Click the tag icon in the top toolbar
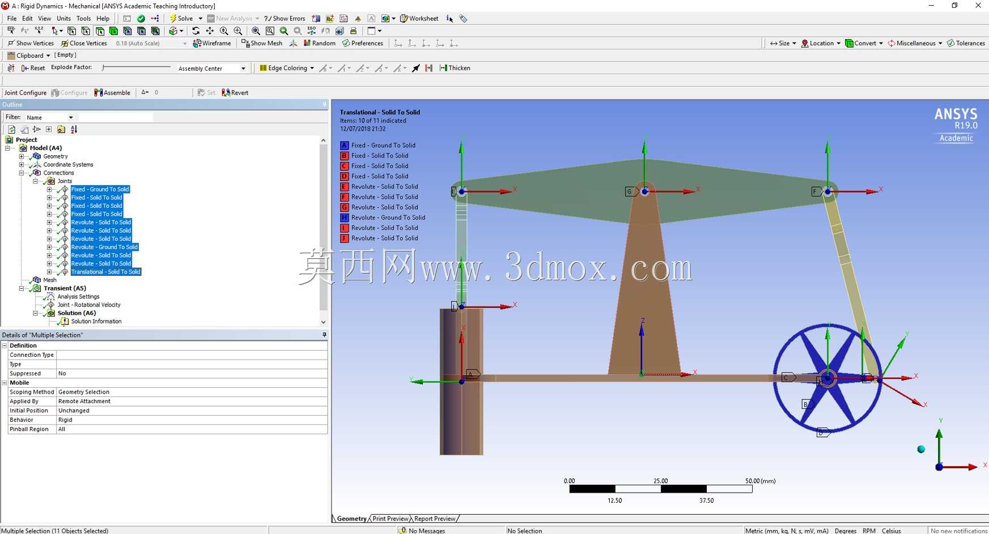Screen dimensions: 989x534 pos(464,19)
